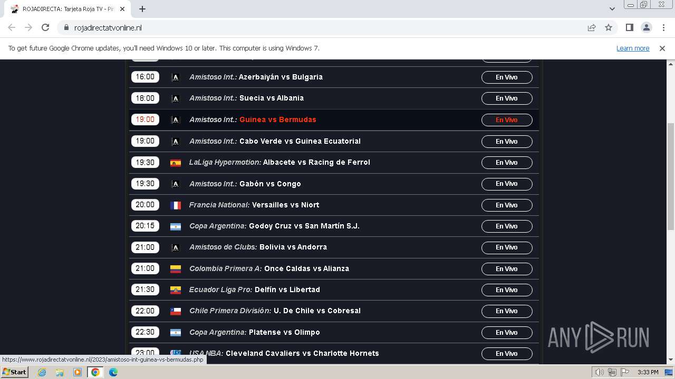View site information lock icon
Image resolution: width=675 pixels, height=379 pixels.
(x=66, y=27)
